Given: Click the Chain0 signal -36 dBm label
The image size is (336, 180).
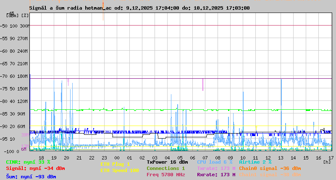Looking at the screenshot, I should point(270,168).
